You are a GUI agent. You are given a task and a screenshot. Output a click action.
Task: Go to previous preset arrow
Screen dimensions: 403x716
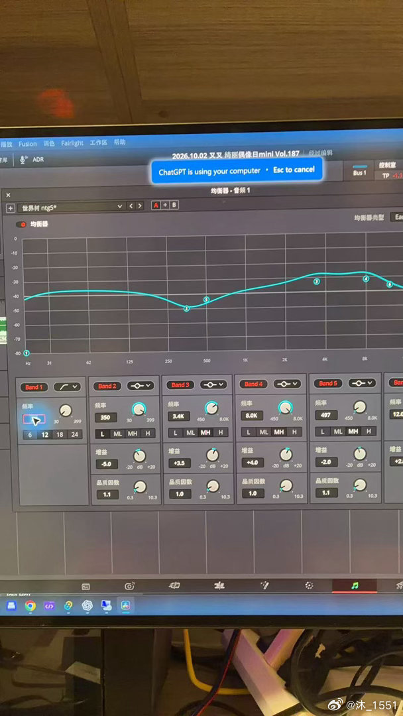click(131, 206)
